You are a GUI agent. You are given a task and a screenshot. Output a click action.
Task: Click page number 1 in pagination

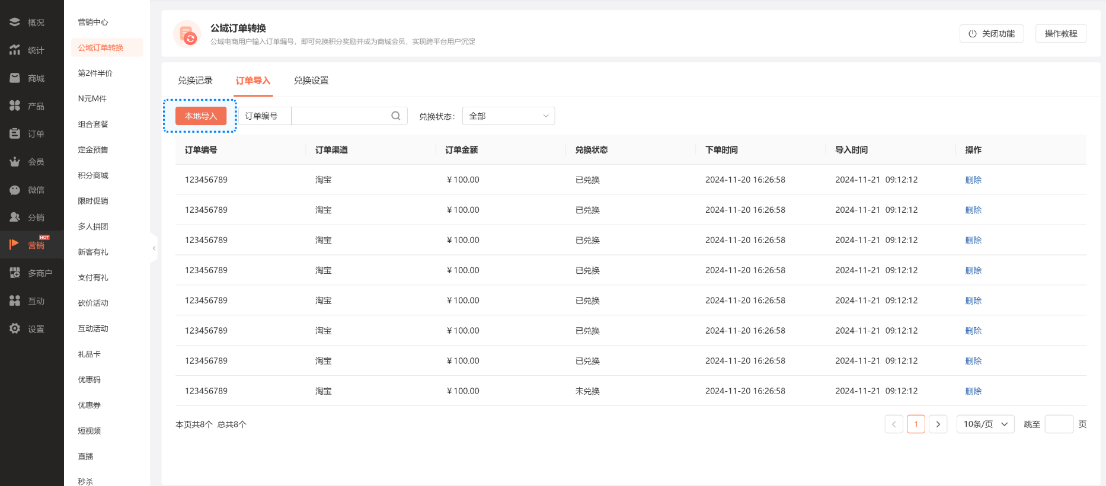[916, 424]
